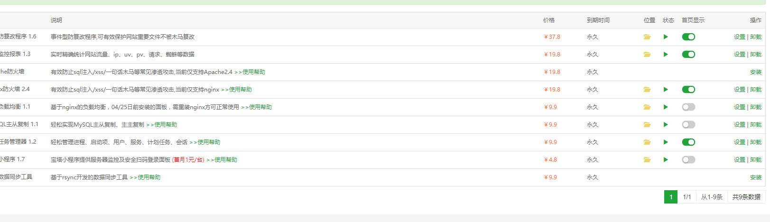Open folder icon in the 小程序 1.7 row
Image resolution: width=770 pixels, height=222 pixels.
pyautogui.click(x=647, y=160)
